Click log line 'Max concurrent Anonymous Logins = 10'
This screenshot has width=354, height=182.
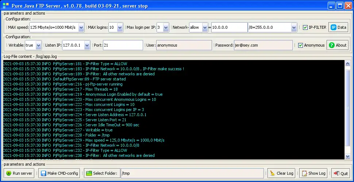tap(80, 99)
